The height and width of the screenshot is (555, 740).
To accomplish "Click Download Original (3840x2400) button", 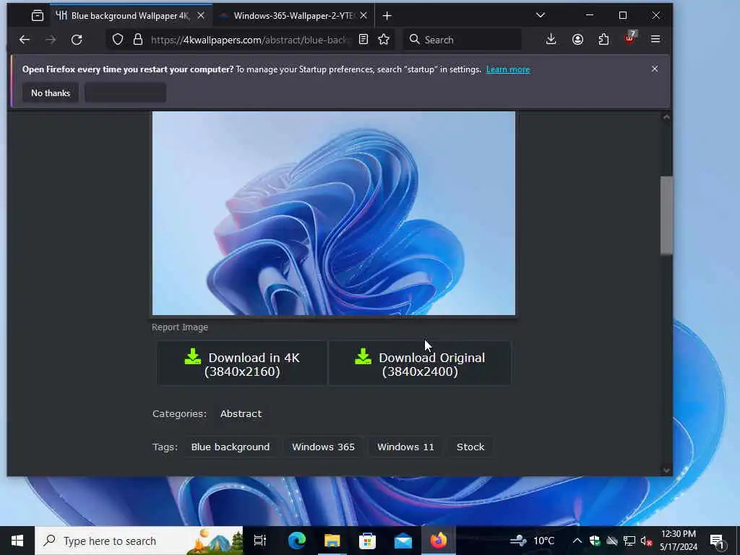I will tap(420, 364).
